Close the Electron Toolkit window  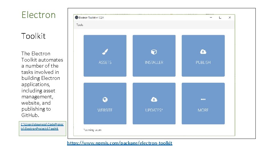230,17
